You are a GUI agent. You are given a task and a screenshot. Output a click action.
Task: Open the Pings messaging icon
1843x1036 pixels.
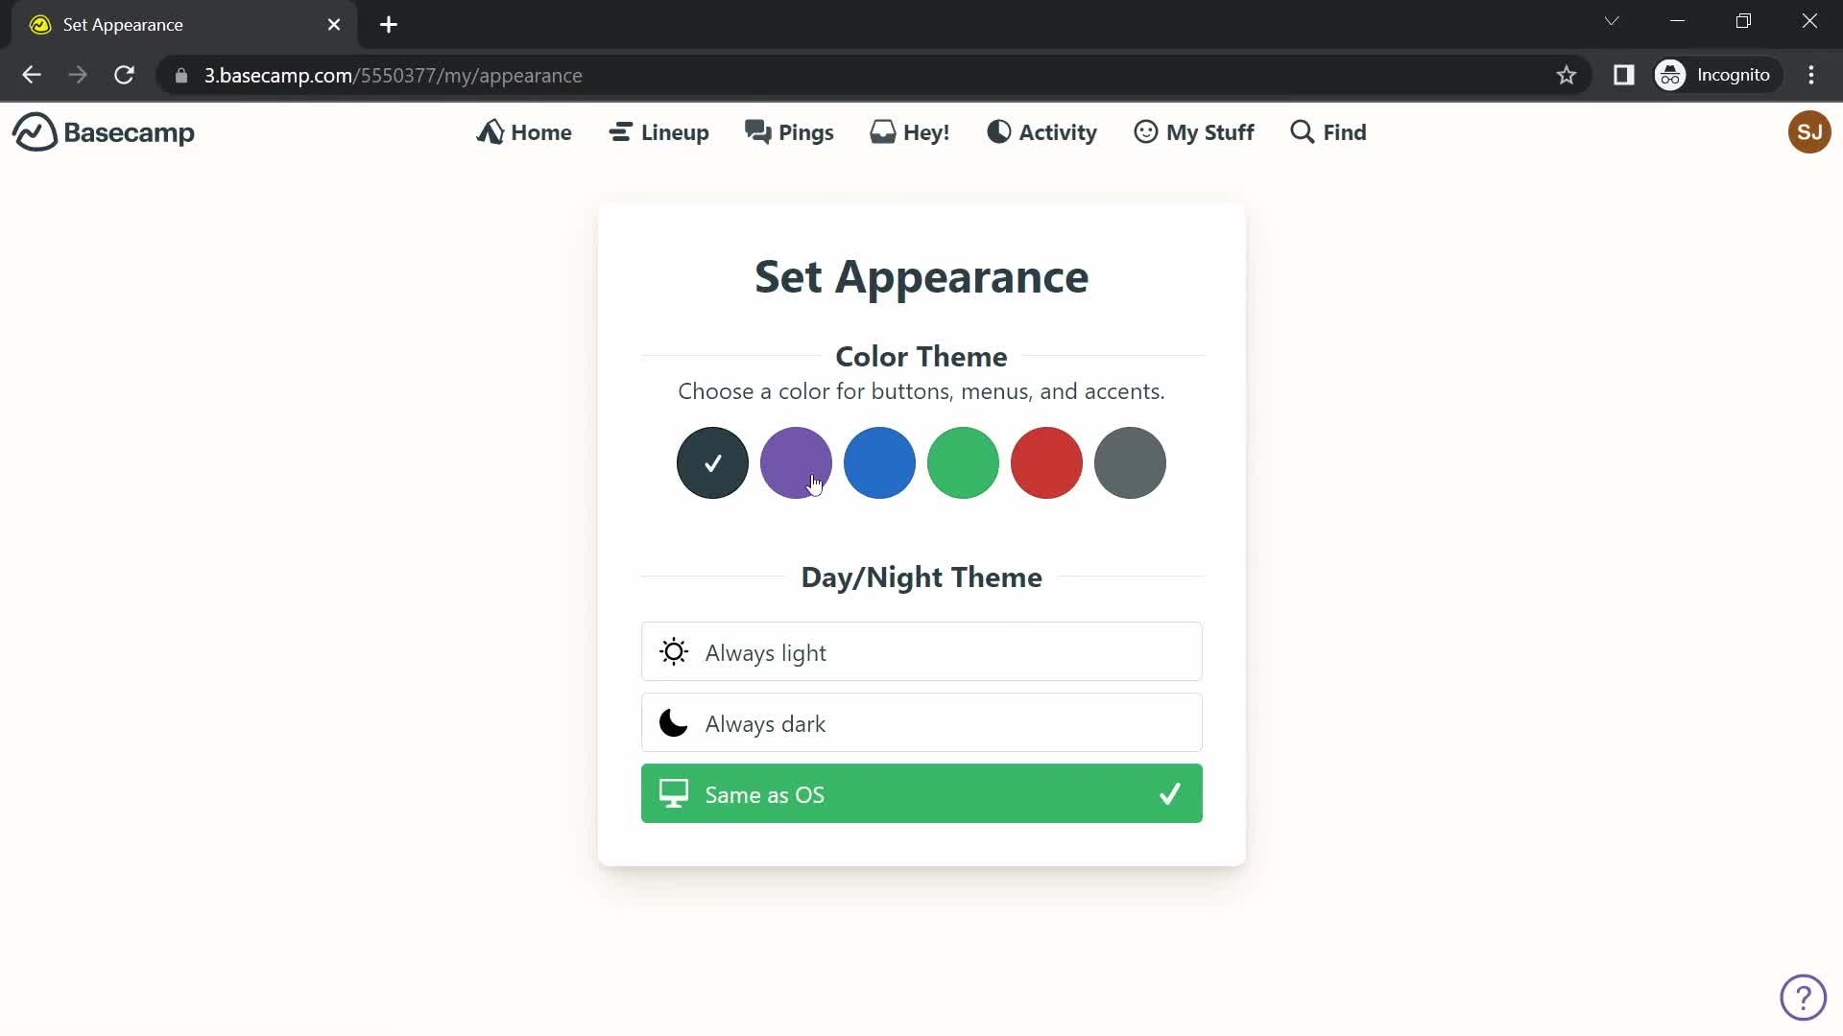789,130
